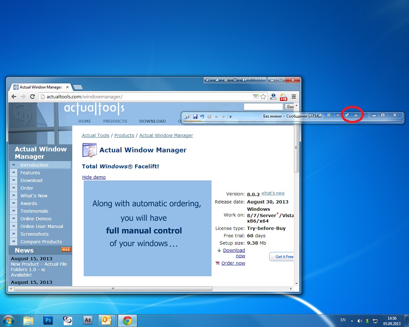Open the sidebar Download page
This screenshot has width=409, height=327.
[x=31, y=180]
